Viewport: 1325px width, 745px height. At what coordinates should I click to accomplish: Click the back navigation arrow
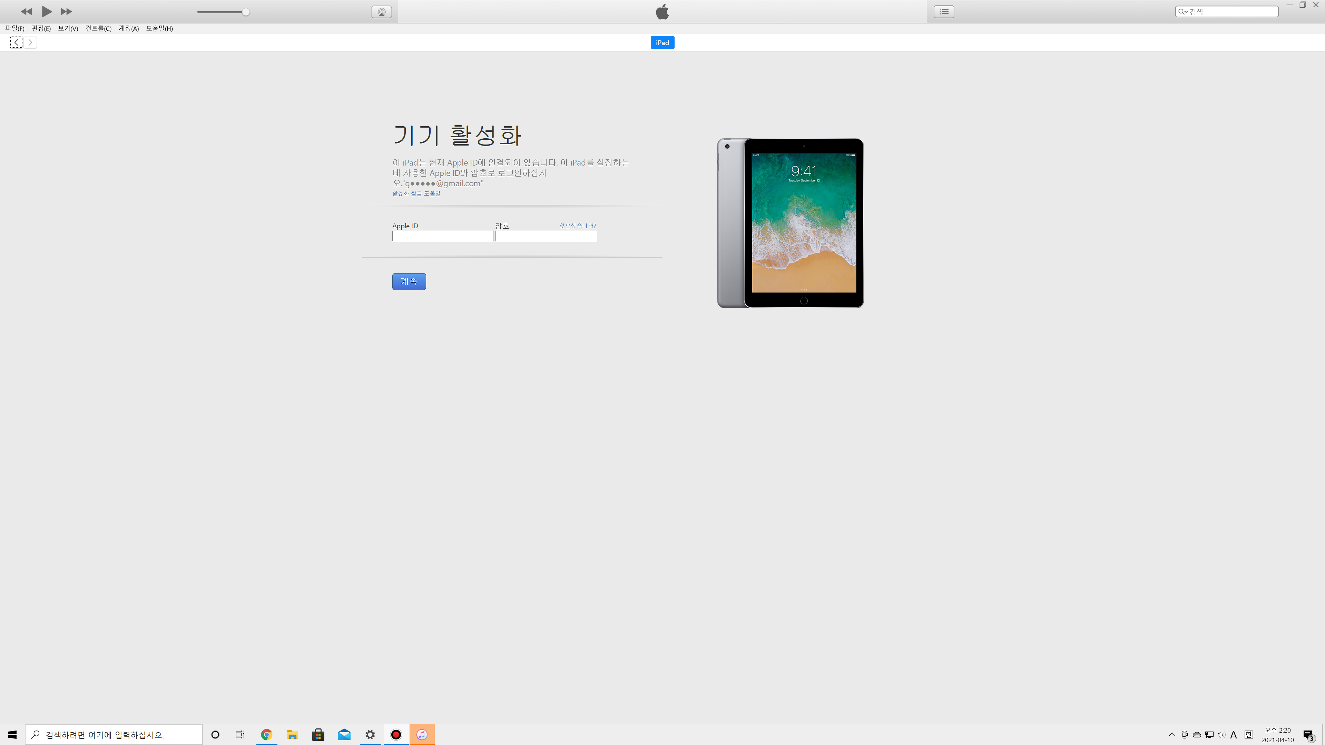[x=16, y=42]
